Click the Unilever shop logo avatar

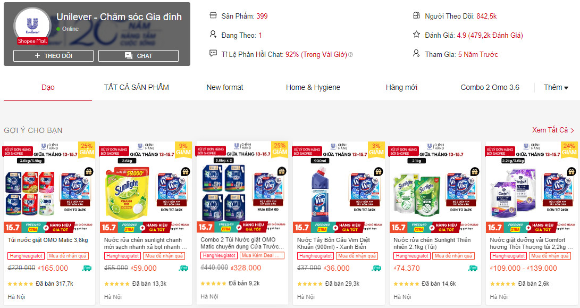coord(32,26)
